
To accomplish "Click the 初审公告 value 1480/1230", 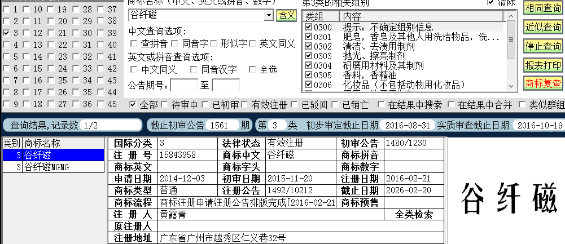I will (x=406, y=143).
